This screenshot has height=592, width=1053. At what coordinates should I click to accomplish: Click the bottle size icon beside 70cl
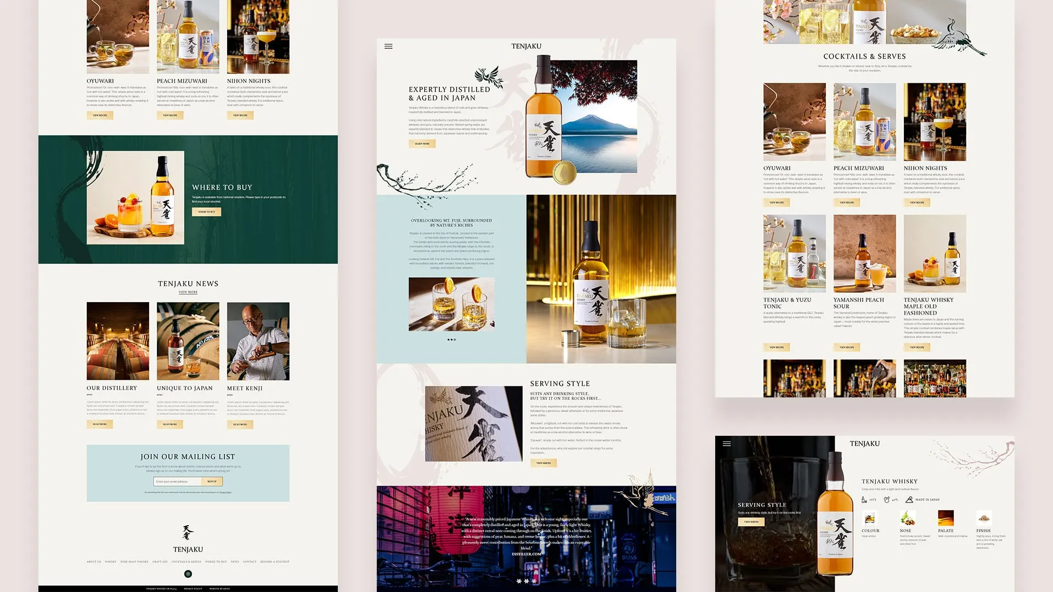tap(864, 500)
